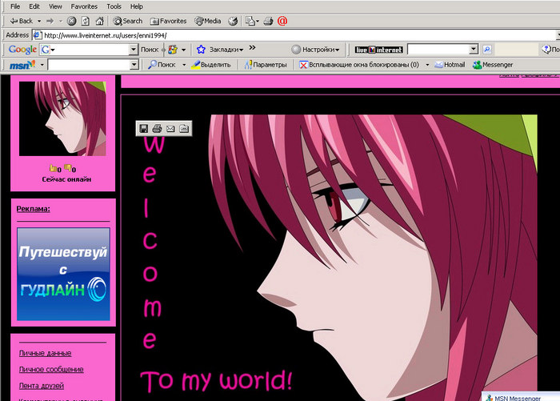Open the View menu
560x401 pixels.
pos(55,6)
